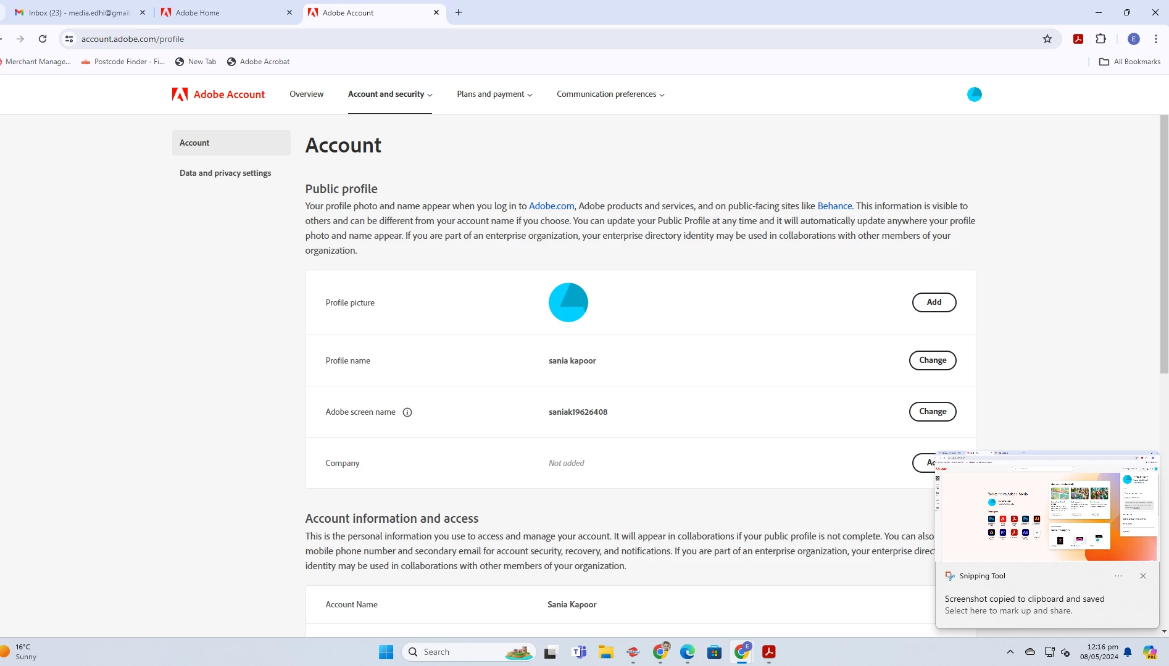Change the profile name sania kapoor
This screenshot has width=1169, height=666.
932,360
